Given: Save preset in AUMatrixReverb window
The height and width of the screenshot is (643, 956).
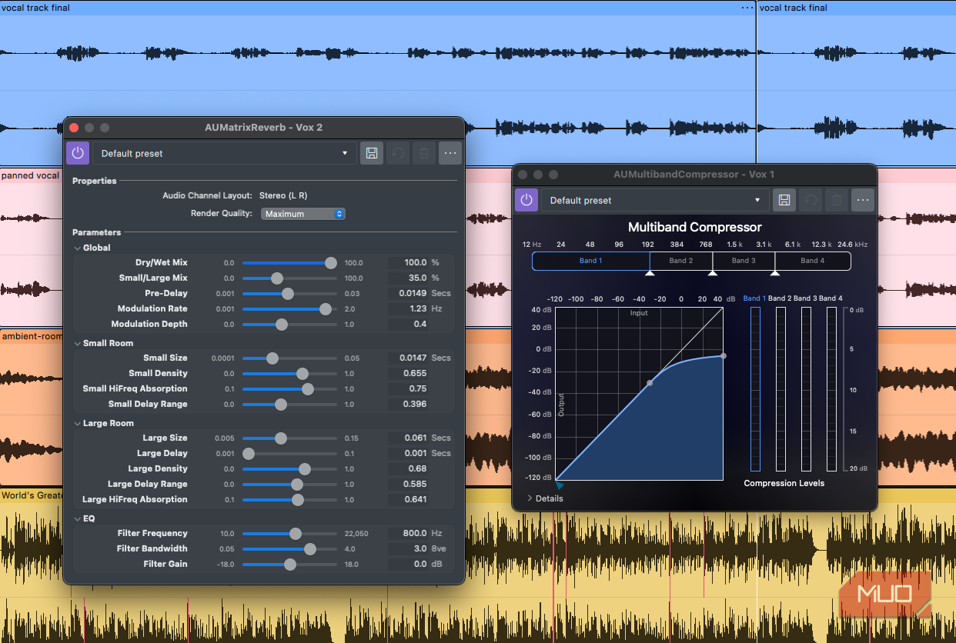Looking at the screenshot, I should click(372, 153).
